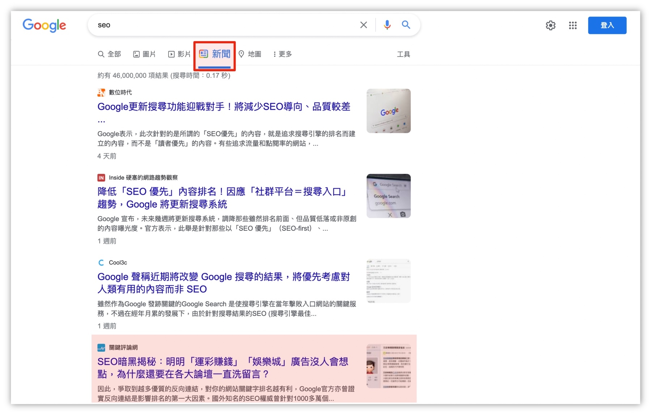651x415 pixels.
Task: Click inside the search input field
Action: click(217, 25)
